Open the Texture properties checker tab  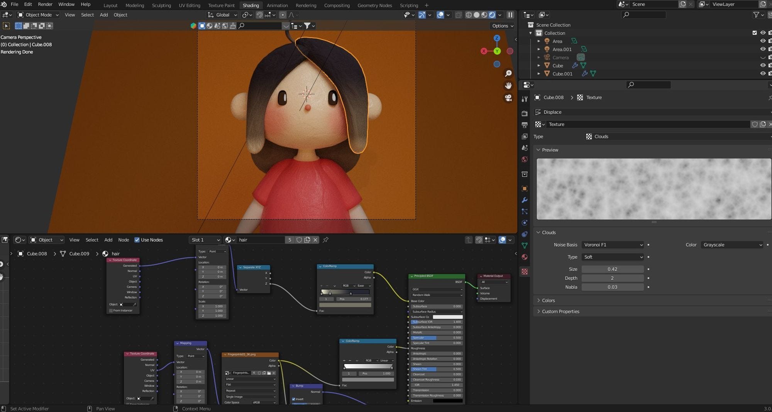click(x=525, y=272)
